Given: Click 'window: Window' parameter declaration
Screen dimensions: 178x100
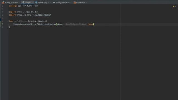Looking at the screenshot, I should [37, 21].
